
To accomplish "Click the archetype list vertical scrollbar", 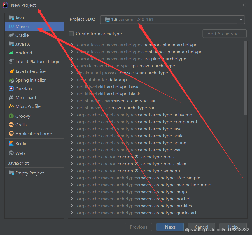I will 245,78.
